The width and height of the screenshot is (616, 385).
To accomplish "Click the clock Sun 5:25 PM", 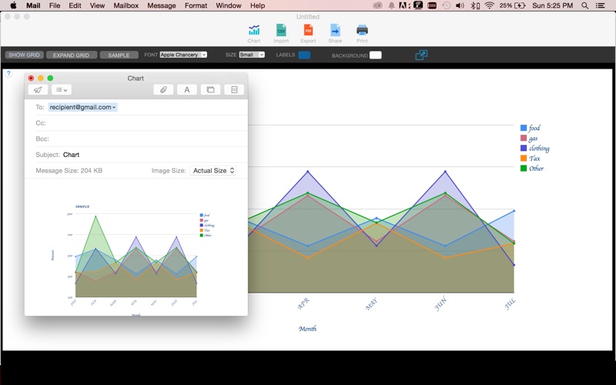I will (x=552, y=5).
